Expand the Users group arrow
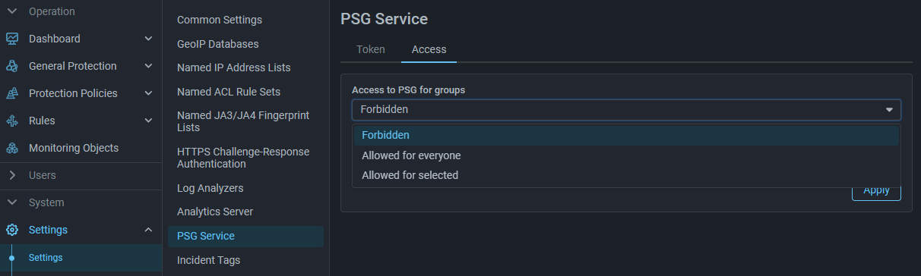921x276 pixels. [12, 175]
